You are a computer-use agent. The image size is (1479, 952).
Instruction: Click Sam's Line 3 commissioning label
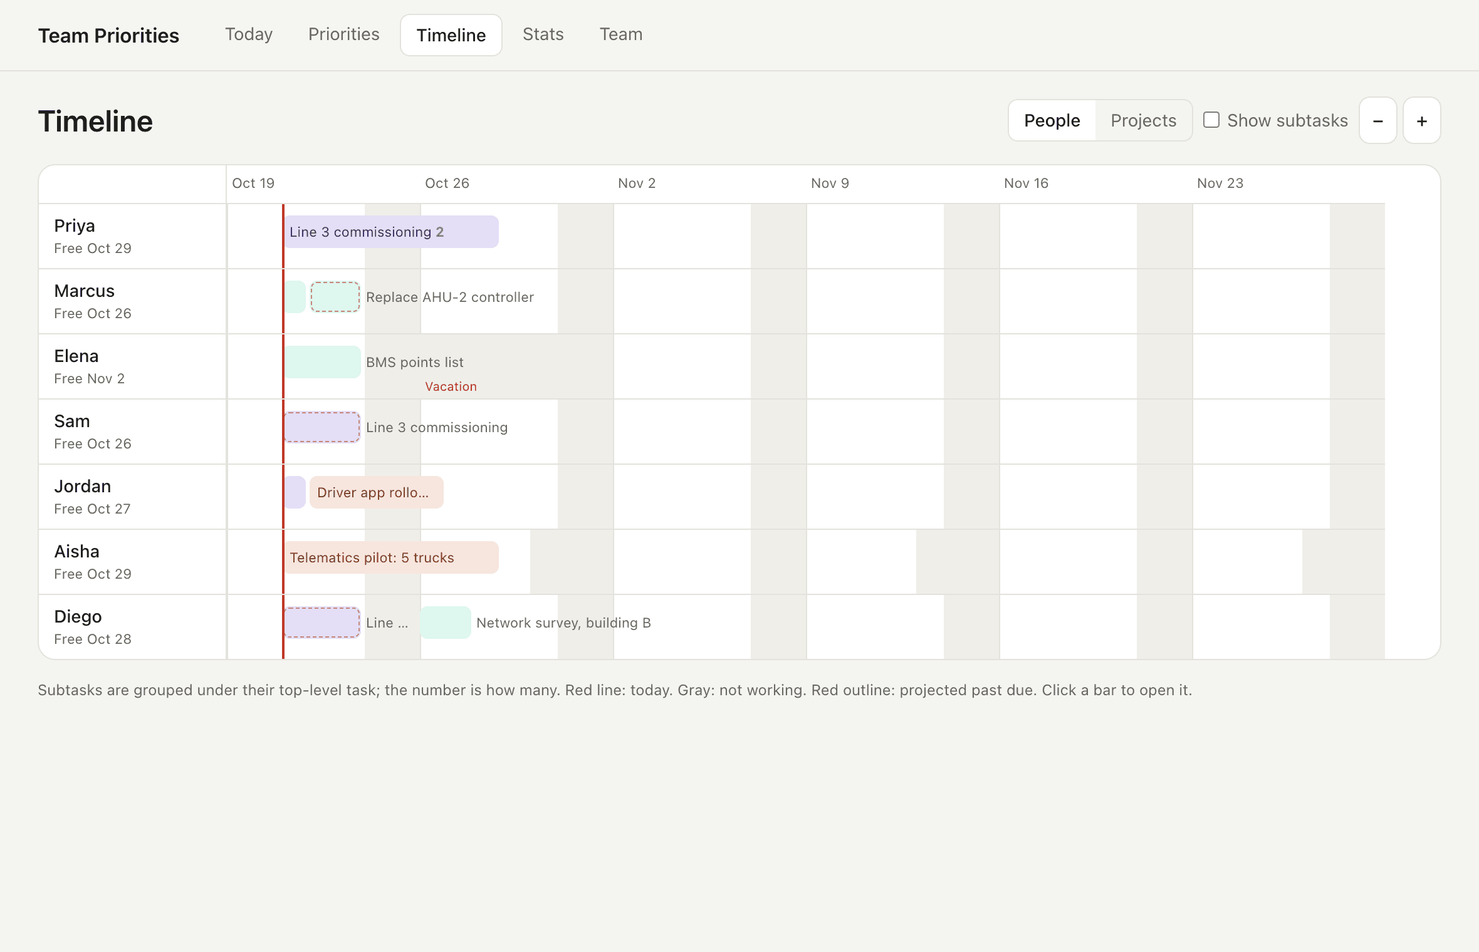[437, 427]
